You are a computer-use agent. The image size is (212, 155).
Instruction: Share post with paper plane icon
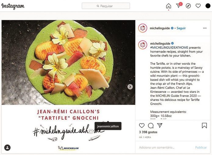[160, 126]
